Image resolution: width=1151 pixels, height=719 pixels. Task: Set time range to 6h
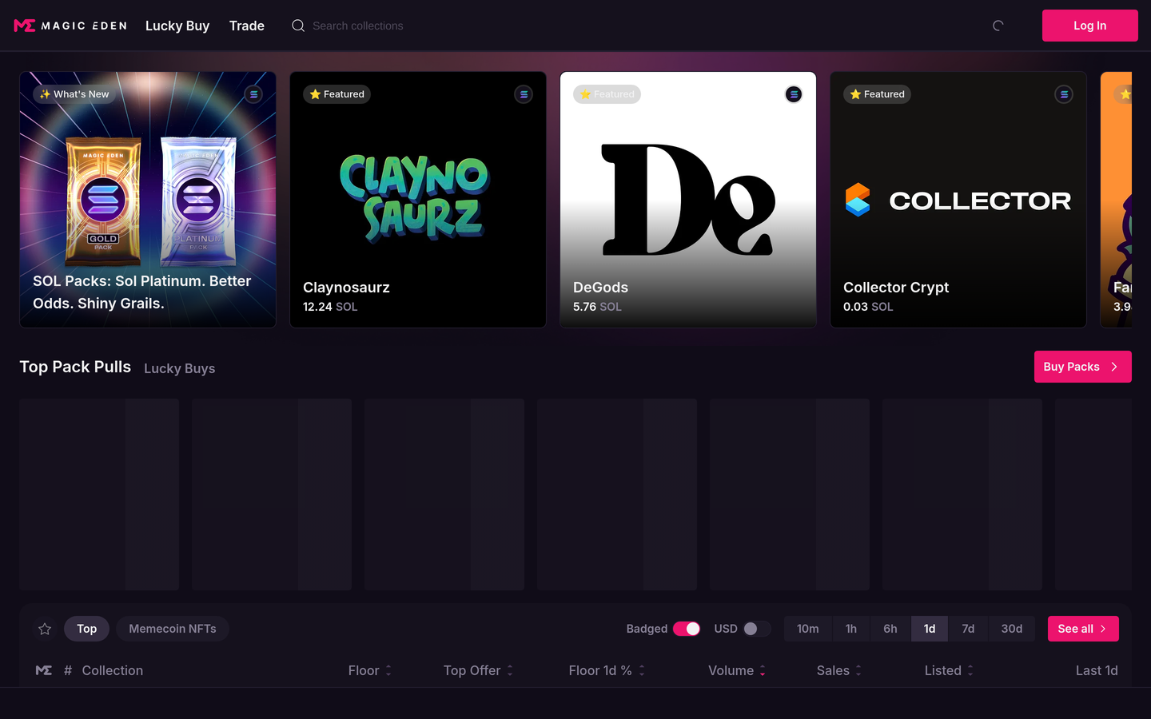[x=890, y=629]
